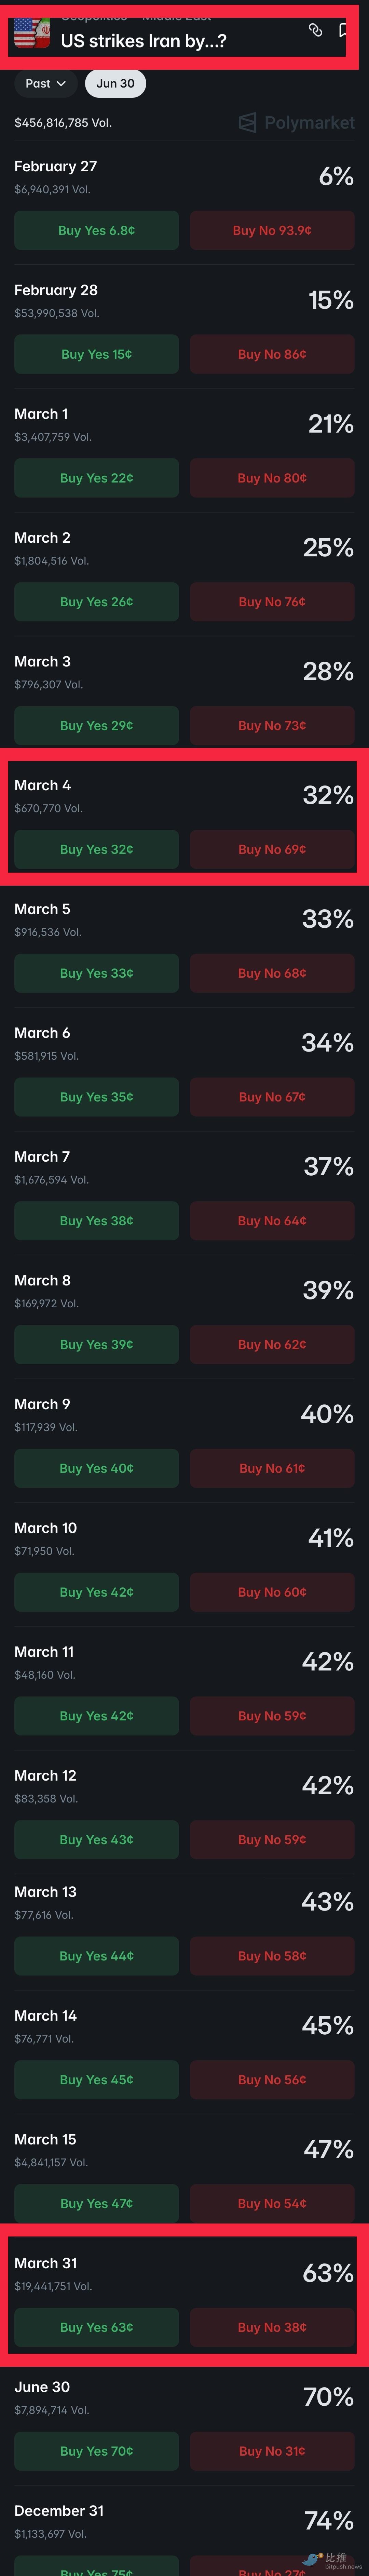369x2576 pixels.
Task: Tap Buy Yes 38¢ for March 7
Action: 96,1221
